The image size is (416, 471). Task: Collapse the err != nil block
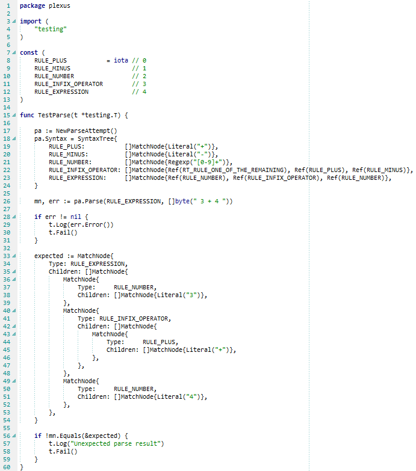tap(14, 217)
